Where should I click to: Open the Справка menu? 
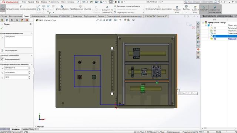[71, 2]
